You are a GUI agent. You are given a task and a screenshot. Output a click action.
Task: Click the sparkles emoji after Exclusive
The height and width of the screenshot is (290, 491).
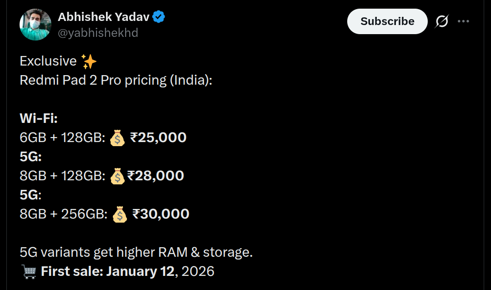[x=89, y=61]
